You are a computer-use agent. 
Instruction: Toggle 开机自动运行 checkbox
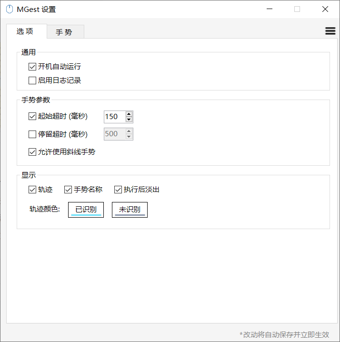32,67
